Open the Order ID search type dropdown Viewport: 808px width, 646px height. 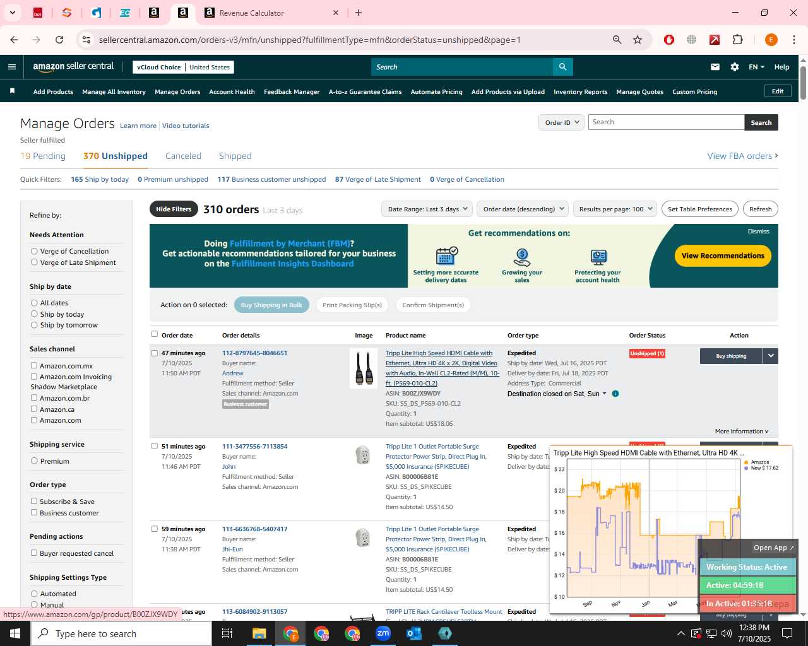(x=561, y=122)
